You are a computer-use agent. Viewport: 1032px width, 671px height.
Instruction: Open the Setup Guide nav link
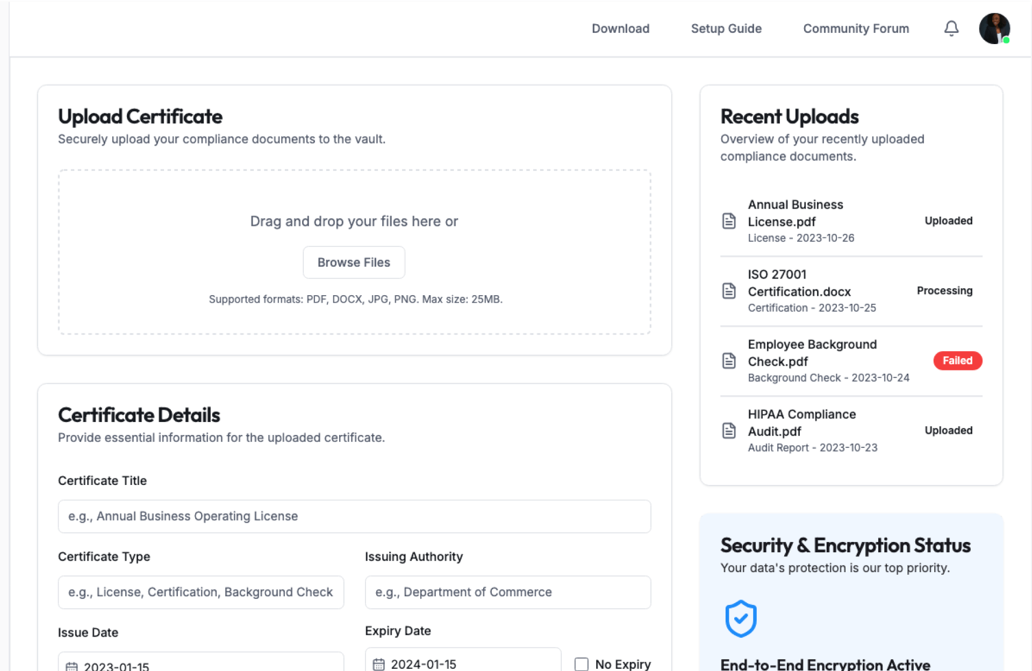[x=726, y=28]
